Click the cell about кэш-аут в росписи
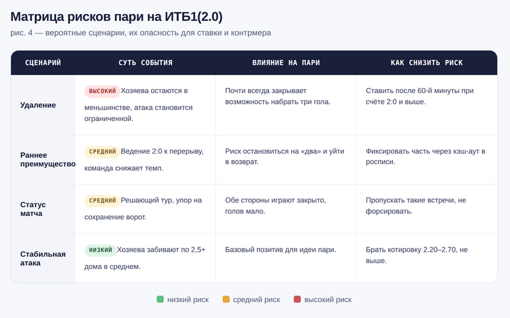The height and width of the screenshot is (318, 510). click(x=426, y=157)
